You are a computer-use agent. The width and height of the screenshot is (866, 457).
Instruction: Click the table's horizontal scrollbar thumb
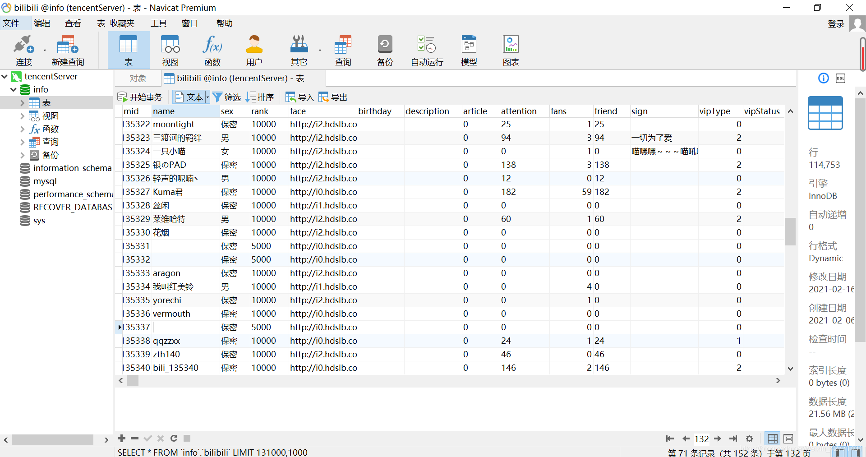pos(133,381)
